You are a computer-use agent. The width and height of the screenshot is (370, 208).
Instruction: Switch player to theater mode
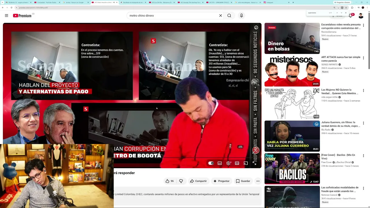tap(237, 163)
